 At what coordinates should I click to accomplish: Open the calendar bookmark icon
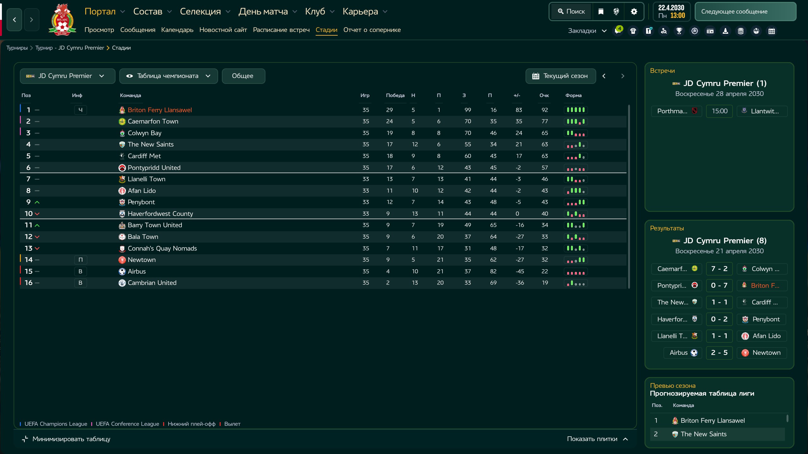pyautogui.click(x=772, y=31)
